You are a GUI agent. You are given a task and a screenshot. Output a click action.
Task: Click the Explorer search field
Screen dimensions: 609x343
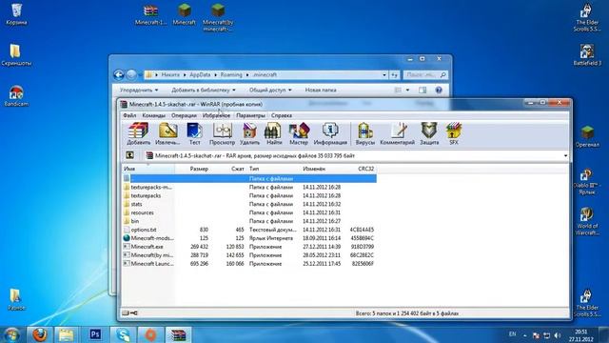pos(425,74)
